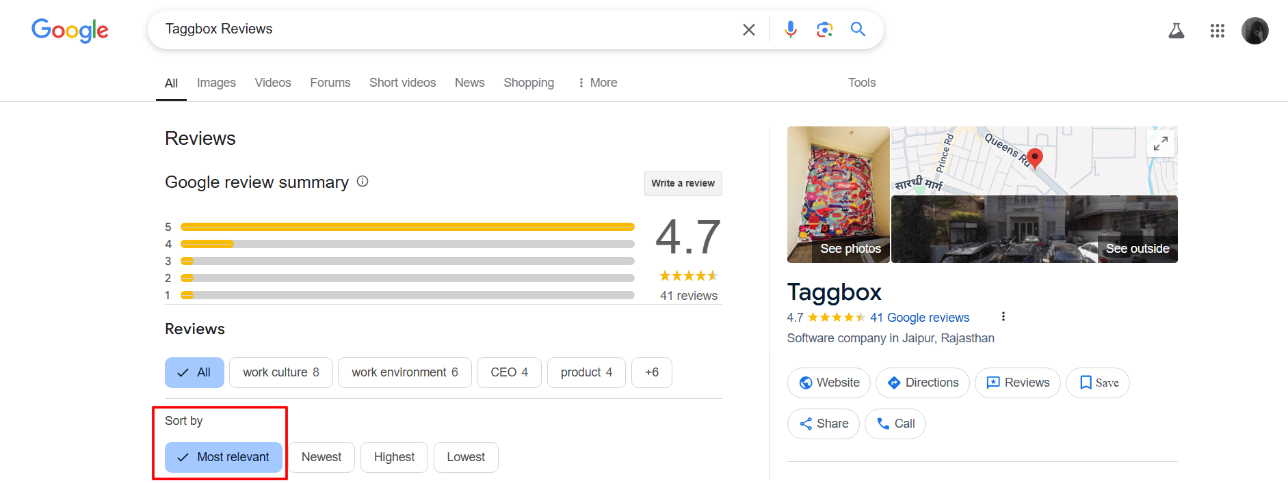Open Google Lens image search

(824, 29)
